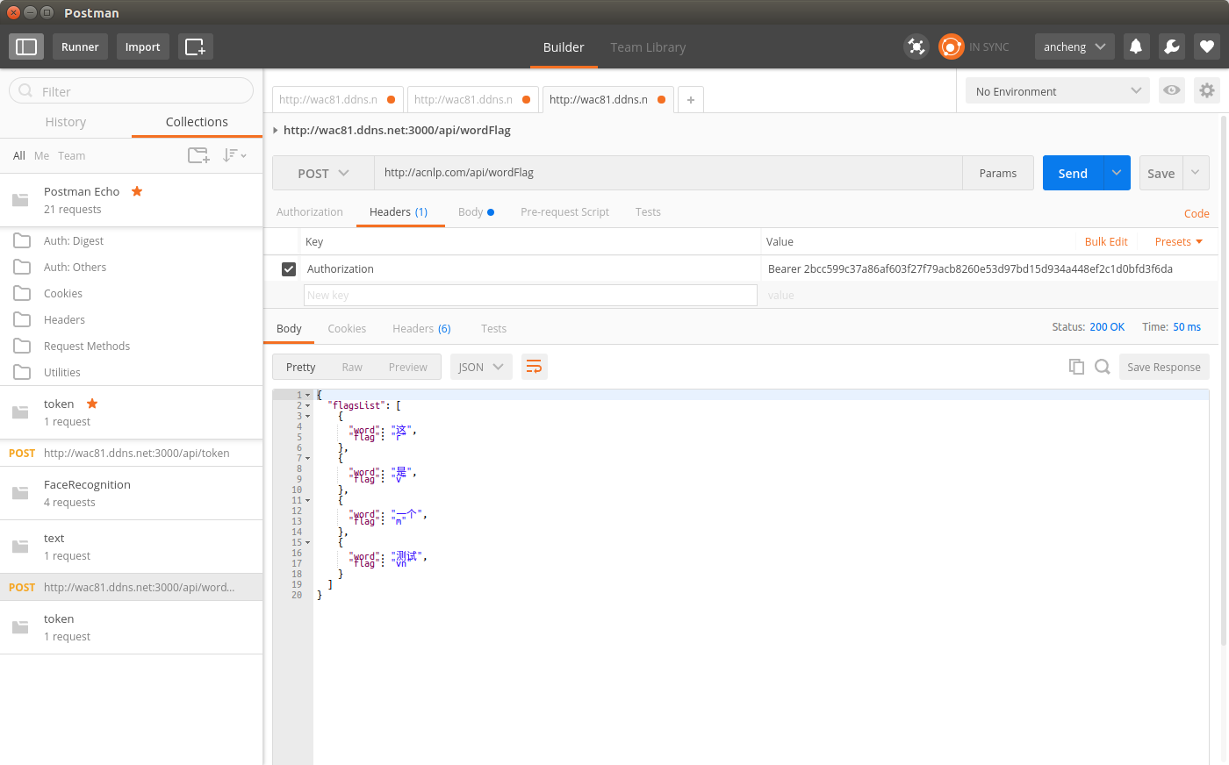Click the collections Filter search box
The image size is (1229, 765).
(132, 90)
